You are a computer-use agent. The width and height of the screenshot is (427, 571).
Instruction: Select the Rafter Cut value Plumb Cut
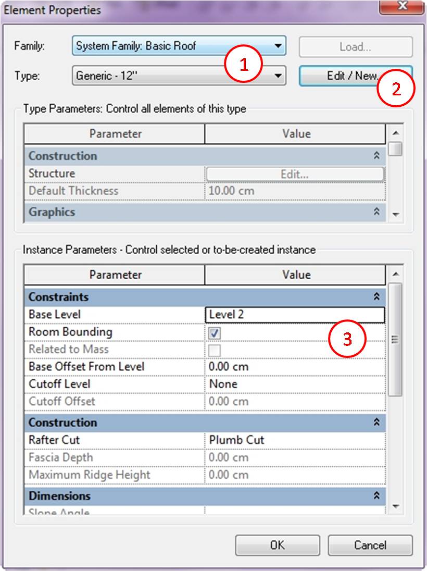[x=295, y=440]
